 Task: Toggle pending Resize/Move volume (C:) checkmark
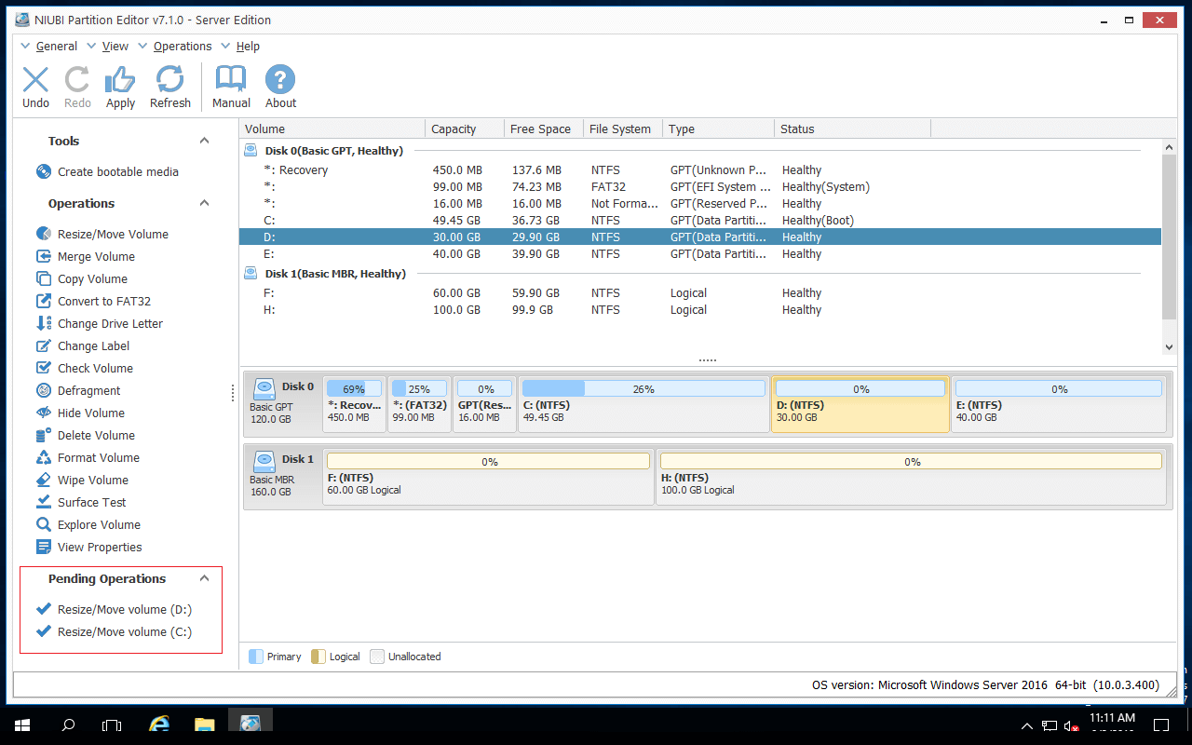point(43,631)
